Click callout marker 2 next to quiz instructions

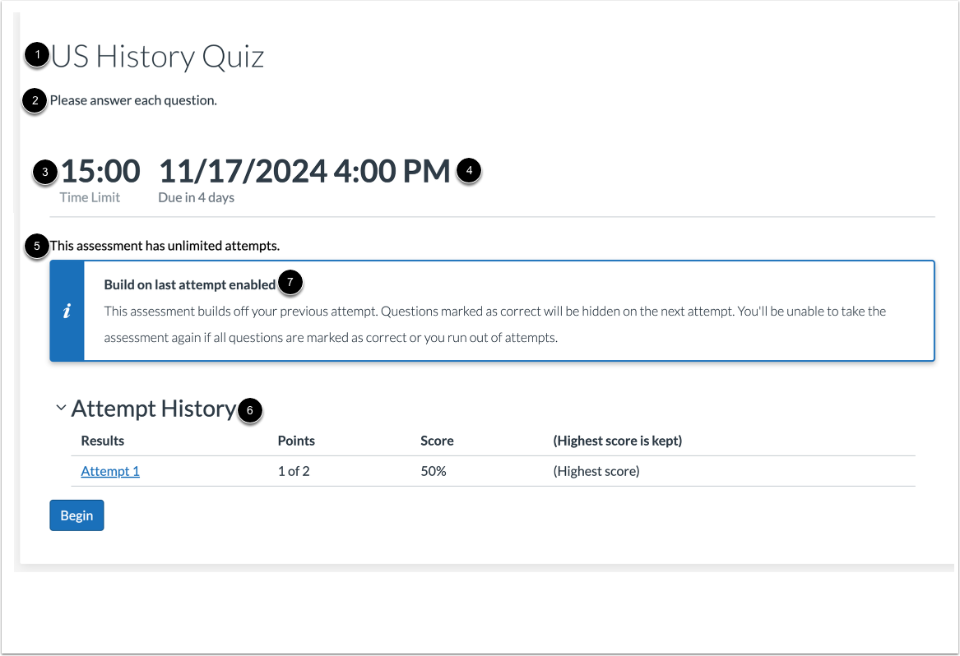point(35,99)
